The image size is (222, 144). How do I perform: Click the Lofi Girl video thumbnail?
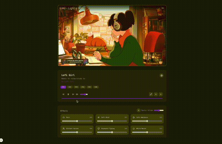click(112, 36)
